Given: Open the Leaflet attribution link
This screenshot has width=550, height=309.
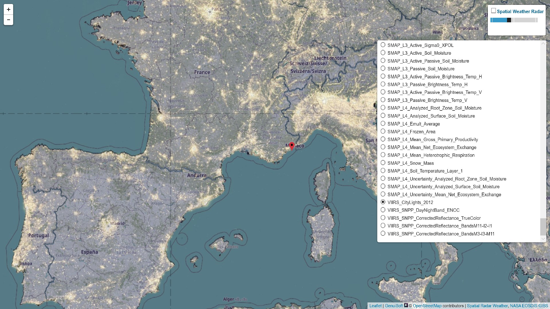Looking at the screenshot, I should [375, 306].
